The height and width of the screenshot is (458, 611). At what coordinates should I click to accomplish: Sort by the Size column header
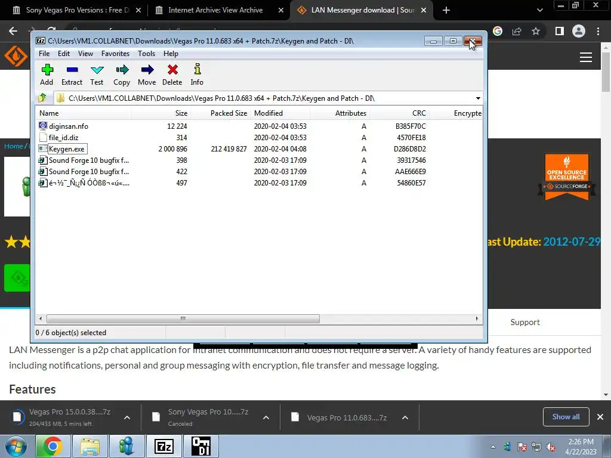click(161, 113)
